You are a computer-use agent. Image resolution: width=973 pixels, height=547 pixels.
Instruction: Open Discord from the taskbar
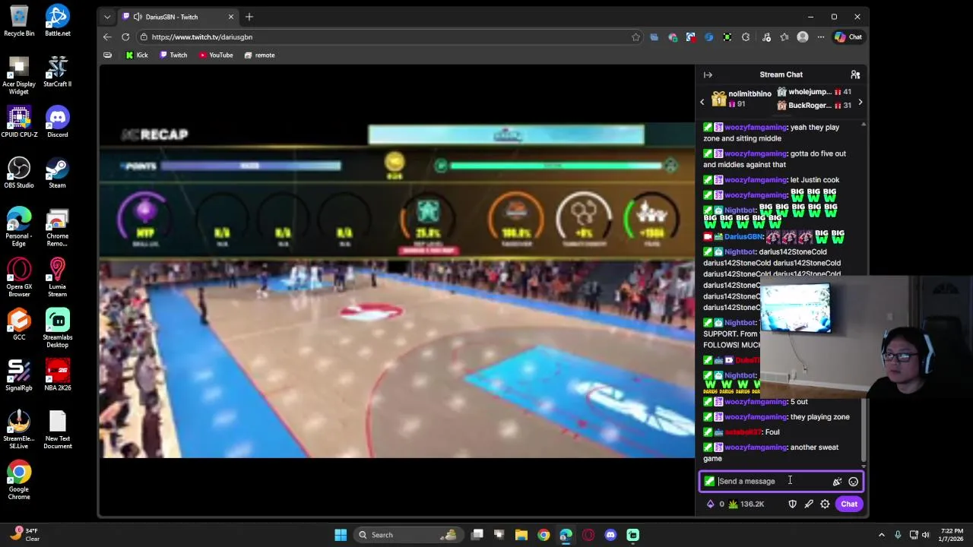click(x=610, y=535)
